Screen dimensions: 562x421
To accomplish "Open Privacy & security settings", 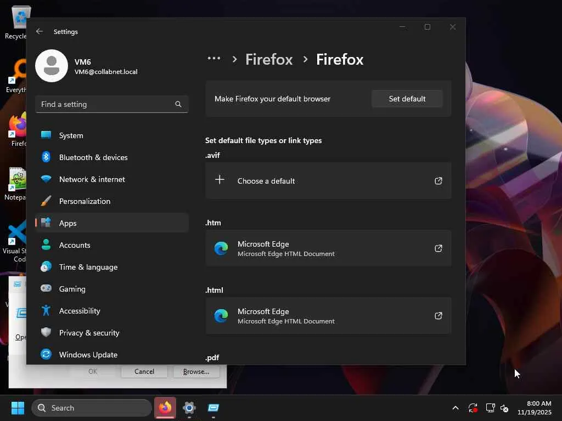I will (x=112, y=333).
